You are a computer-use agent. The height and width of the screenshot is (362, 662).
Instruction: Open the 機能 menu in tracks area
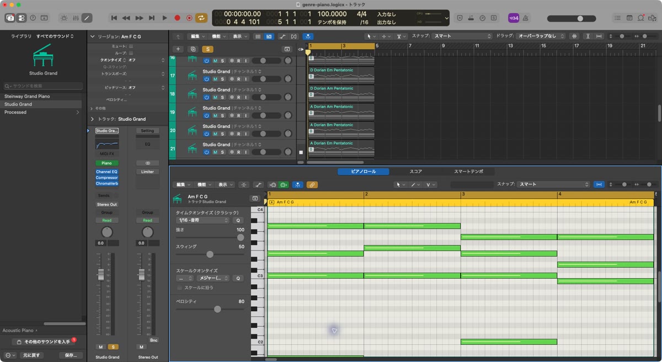218,36
